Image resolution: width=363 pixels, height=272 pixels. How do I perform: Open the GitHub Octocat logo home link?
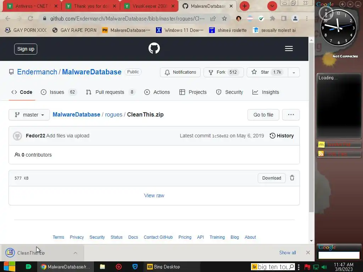[154, 48]
